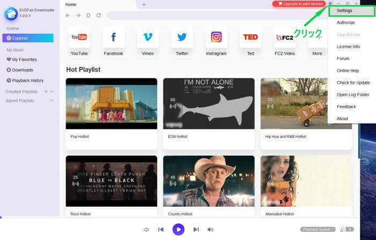Viewport: 376px width, 240px height.
Task: Switch to the Home tab
Action: [x=71, y=4]
